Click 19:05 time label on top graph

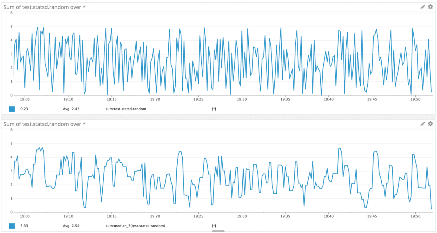(x=25, y=99)
